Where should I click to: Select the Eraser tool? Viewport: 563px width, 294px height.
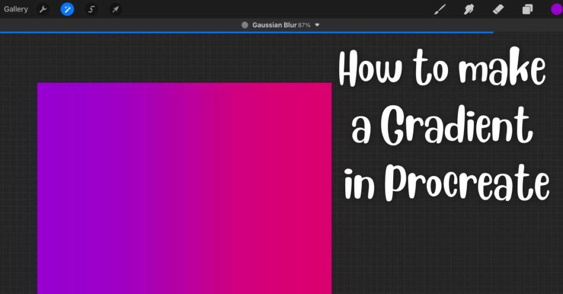[x=498, y=9]
